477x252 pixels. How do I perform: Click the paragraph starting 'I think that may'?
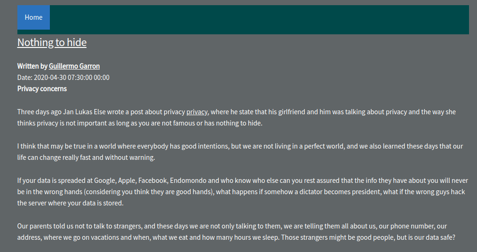click(240, 152)
